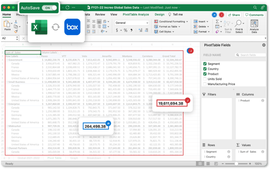Open Format as Table dropdown
The height and width of the screenshot is (169, 270).
167,26
